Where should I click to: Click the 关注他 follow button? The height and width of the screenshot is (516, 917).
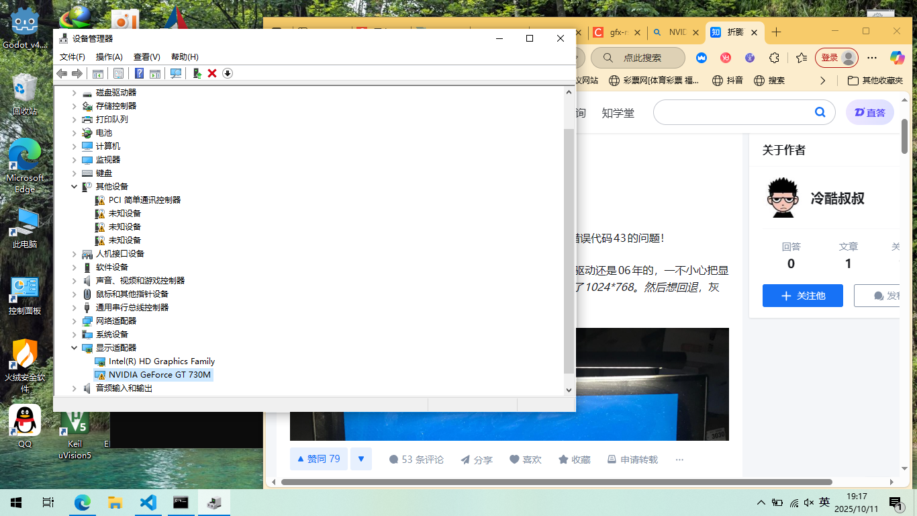click(803, 296)
